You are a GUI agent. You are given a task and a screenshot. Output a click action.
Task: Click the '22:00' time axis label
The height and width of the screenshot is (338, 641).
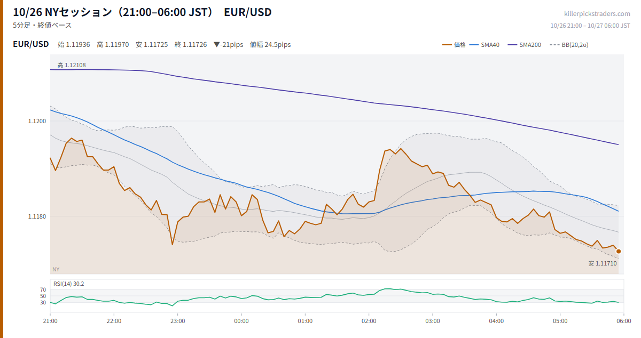point(114,321)
